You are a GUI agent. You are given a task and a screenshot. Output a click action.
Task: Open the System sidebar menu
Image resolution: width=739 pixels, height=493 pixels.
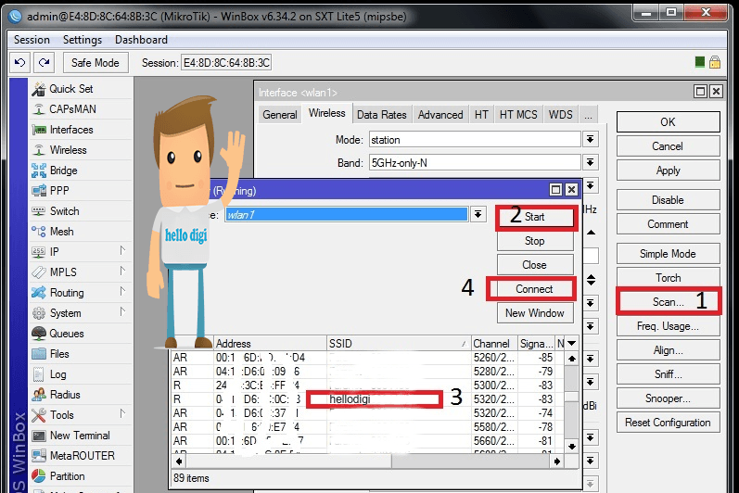click(81, 313)
